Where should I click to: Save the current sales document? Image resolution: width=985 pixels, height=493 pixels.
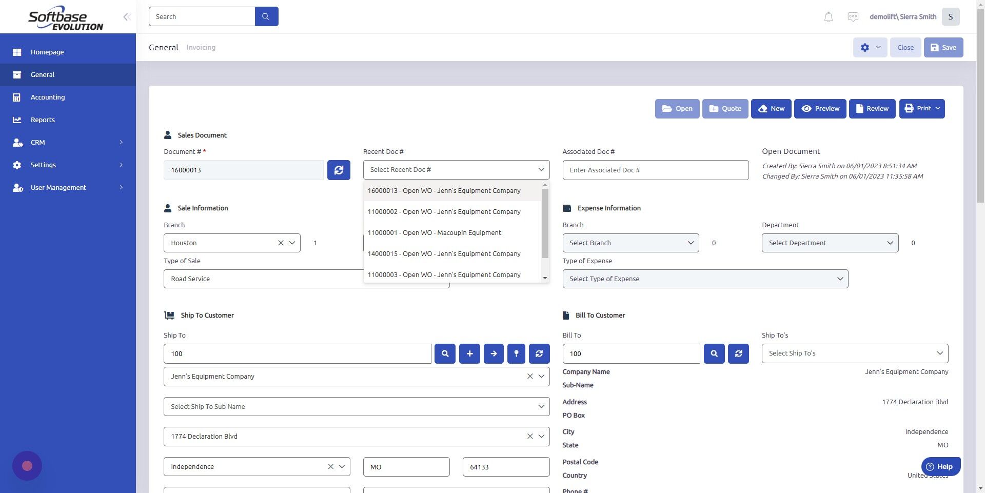click(943, 47)
